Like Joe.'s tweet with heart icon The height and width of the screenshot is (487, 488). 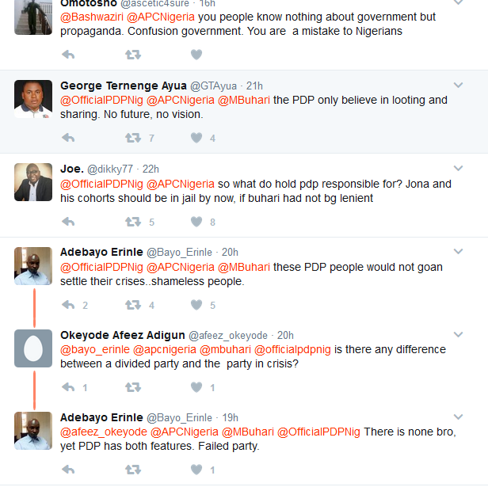(196, 222)
